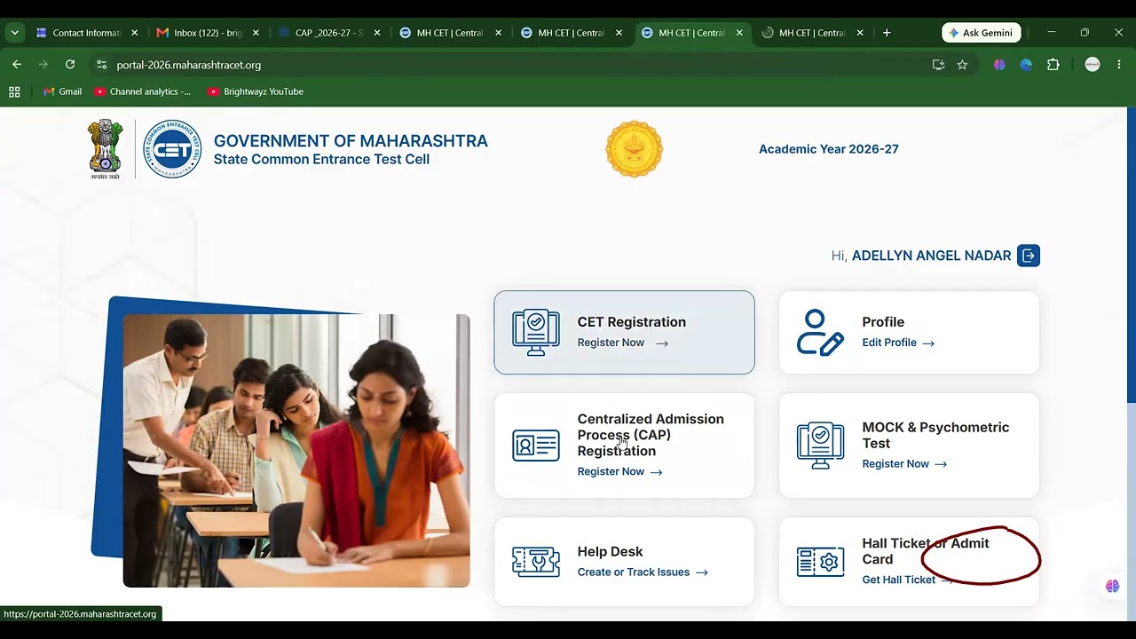Expand the tab search dropdown arrow
The width and height of the screenshot is (1136, 639).
14,33
